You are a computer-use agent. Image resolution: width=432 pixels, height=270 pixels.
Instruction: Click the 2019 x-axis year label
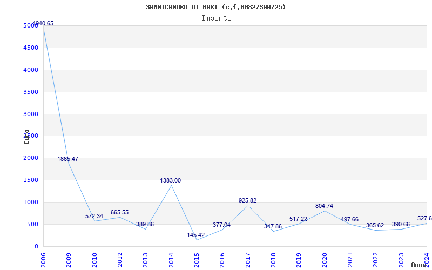click(x=299, y=260)
